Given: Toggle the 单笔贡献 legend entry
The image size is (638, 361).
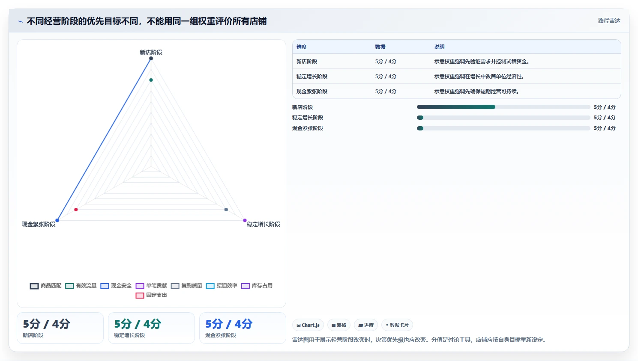Looking at the screenshot, I should [x=151, y=286].
